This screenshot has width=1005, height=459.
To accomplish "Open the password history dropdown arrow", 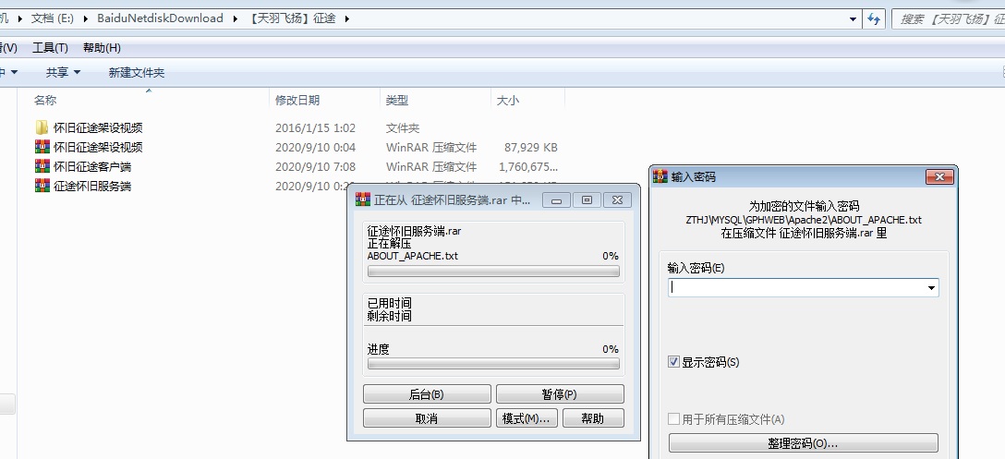I will (x=931, y=288).
